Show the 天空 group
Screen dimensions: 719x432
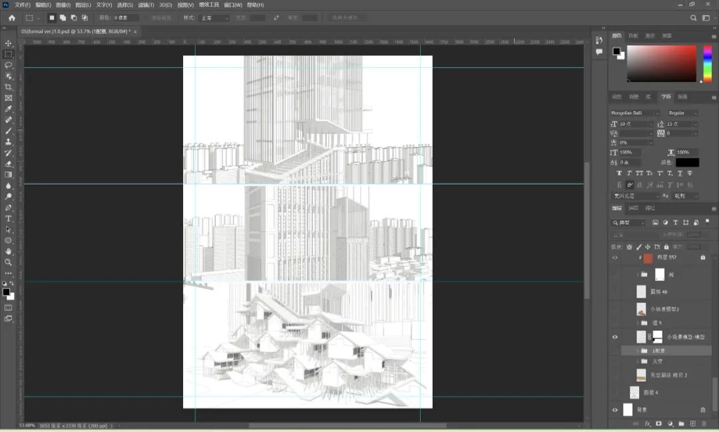point(615,361)
